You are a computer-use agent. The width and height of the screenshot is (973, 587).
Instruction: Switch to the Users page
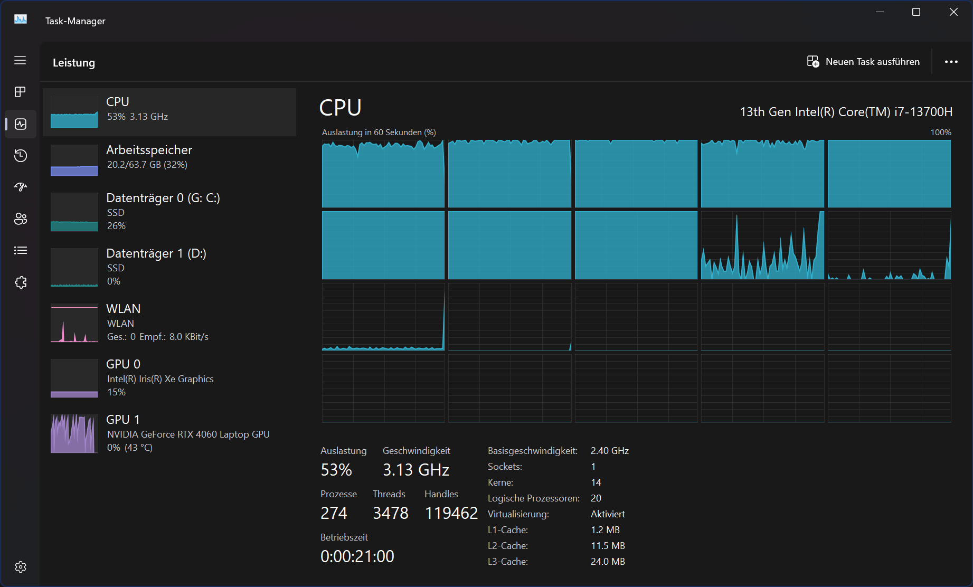point(20,219)
